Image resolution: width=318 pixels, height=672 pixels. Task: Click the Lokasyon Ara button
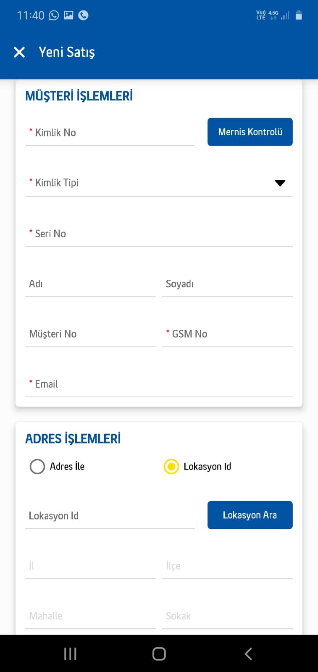pos(250,515)
